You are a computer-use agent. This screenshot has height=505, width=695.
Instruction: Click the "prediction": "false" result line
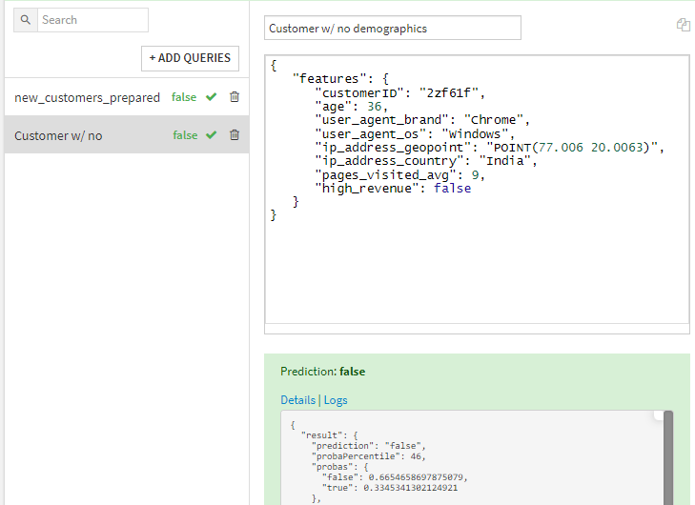(x=369, y=446)
